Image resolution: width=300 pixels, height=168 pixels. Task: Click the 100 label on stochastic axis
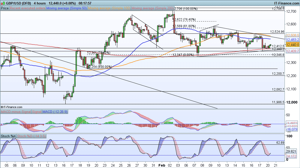point(289,136)
